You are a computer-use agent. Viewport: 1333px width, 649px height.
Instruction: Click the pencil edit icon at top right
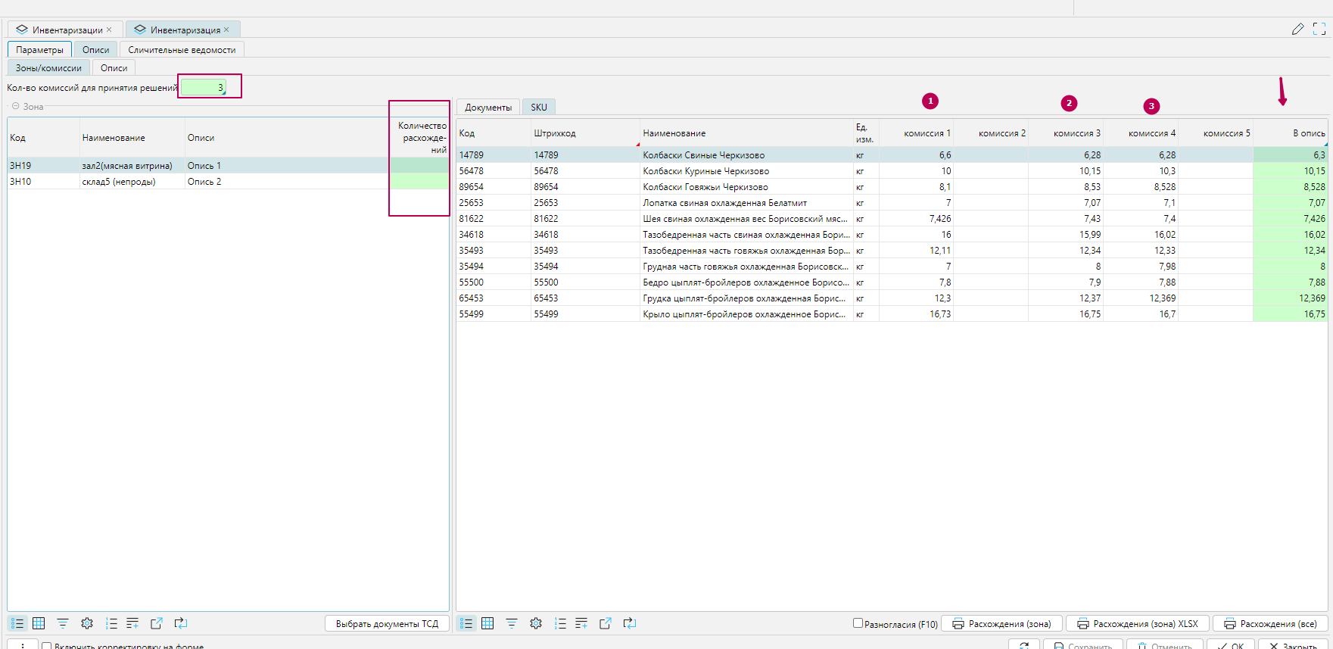tap(1297, 29)
